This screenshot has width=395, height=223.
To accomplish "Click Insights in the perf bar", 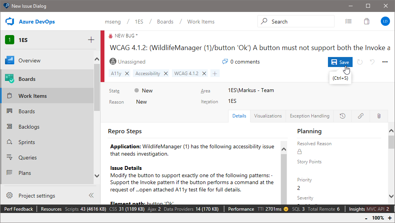I will pos(357,209).
